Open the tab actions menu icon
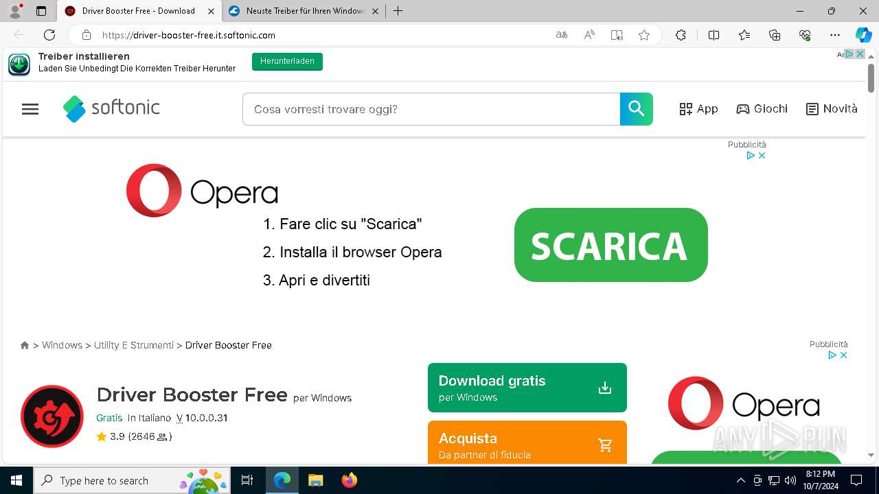 pyautogui.click(x=41, y=11)
